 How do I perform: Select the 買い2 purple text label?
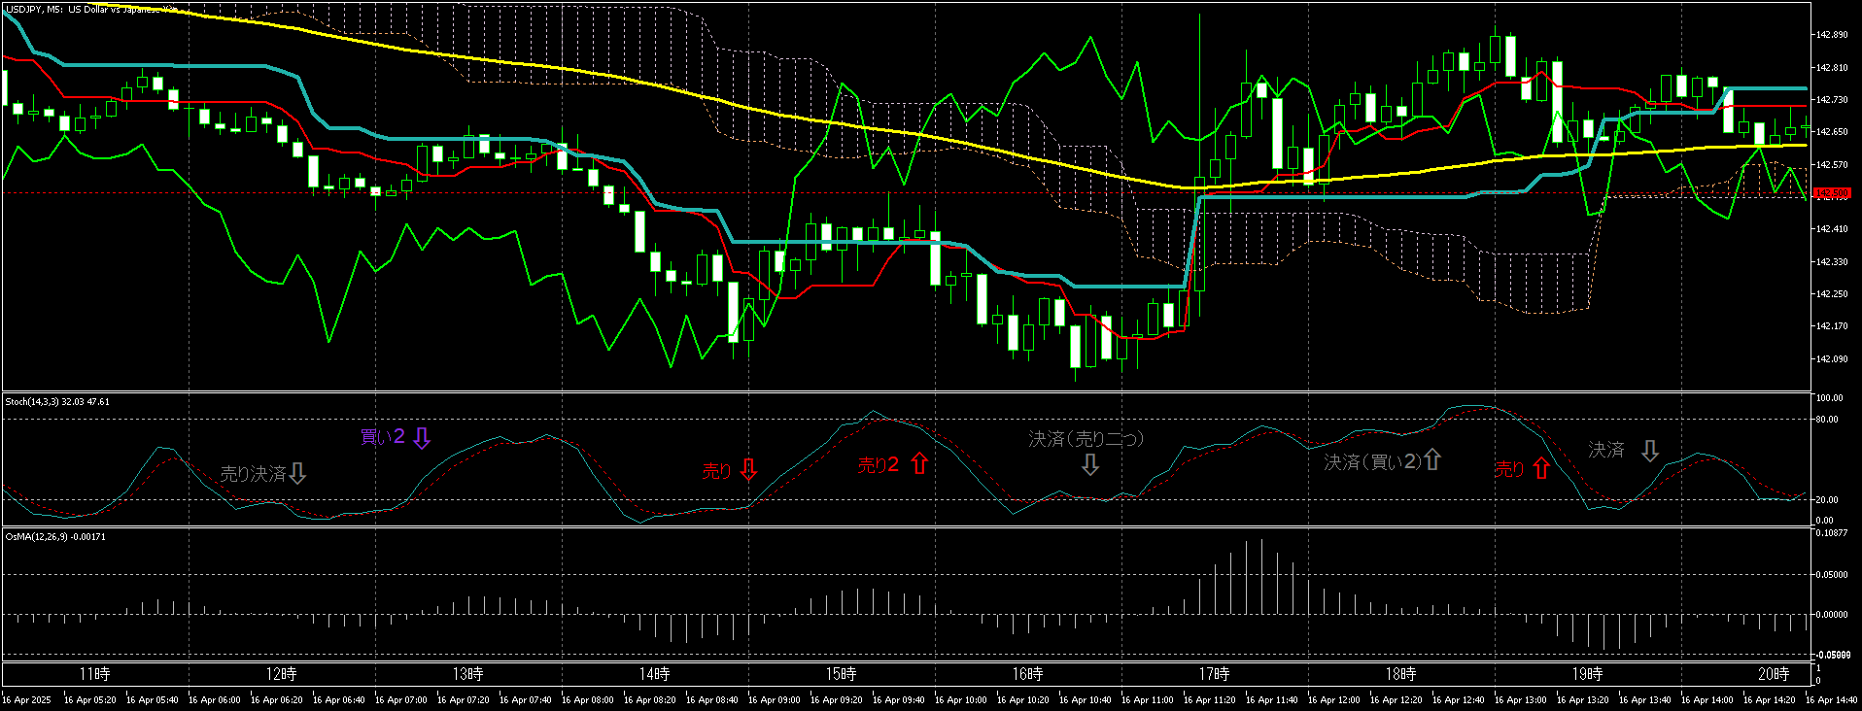pyautogui.click(x=382, y=437)
